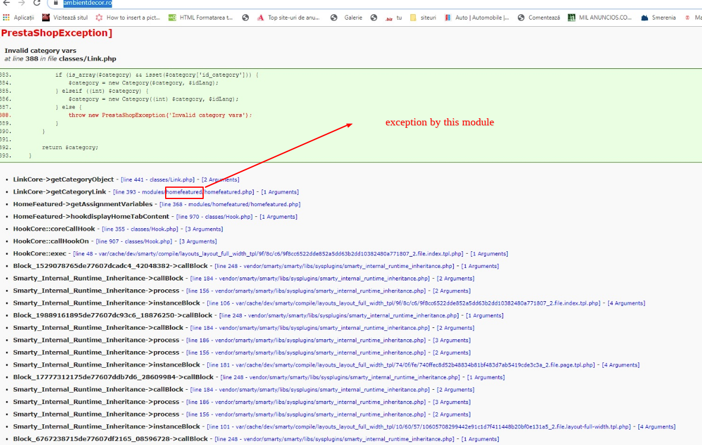Viewport: 702px width, 445px height.
Task: Click HomeFeatured->getAssignmentVariables entry
Action: (x=83, y=204)
